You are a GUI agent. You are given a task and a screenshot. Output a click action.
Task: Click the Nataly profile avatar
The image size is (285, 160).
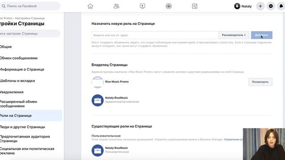237,6
